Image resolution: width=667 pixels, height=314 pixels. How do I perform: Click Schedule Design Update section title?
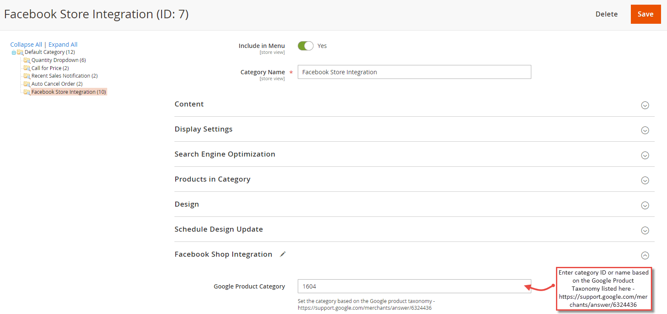point(219,229)
